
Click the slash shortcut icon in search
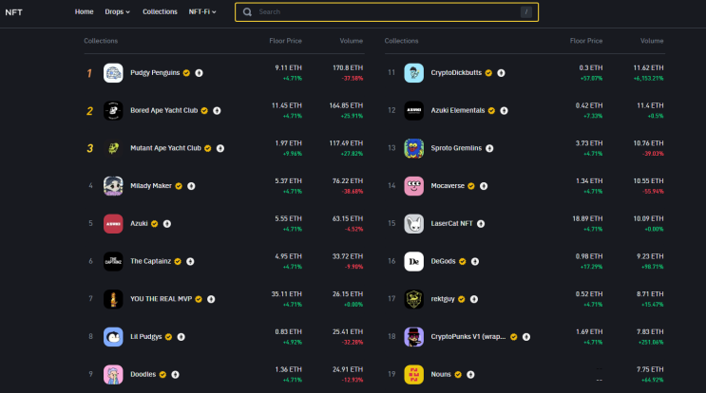[525, 12]
